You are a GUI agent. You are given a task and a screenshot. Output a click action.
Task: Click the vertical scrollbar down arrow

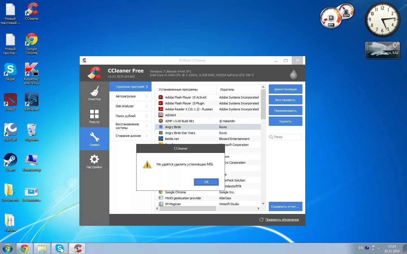(x=263, y=203)
